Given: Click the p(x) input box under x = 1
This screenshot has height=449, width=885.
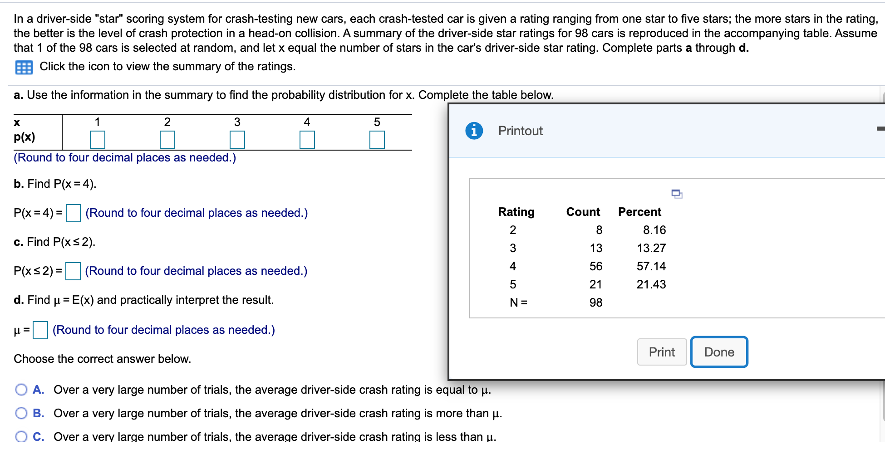Looking at the screenshot, I should coord(98,140).
